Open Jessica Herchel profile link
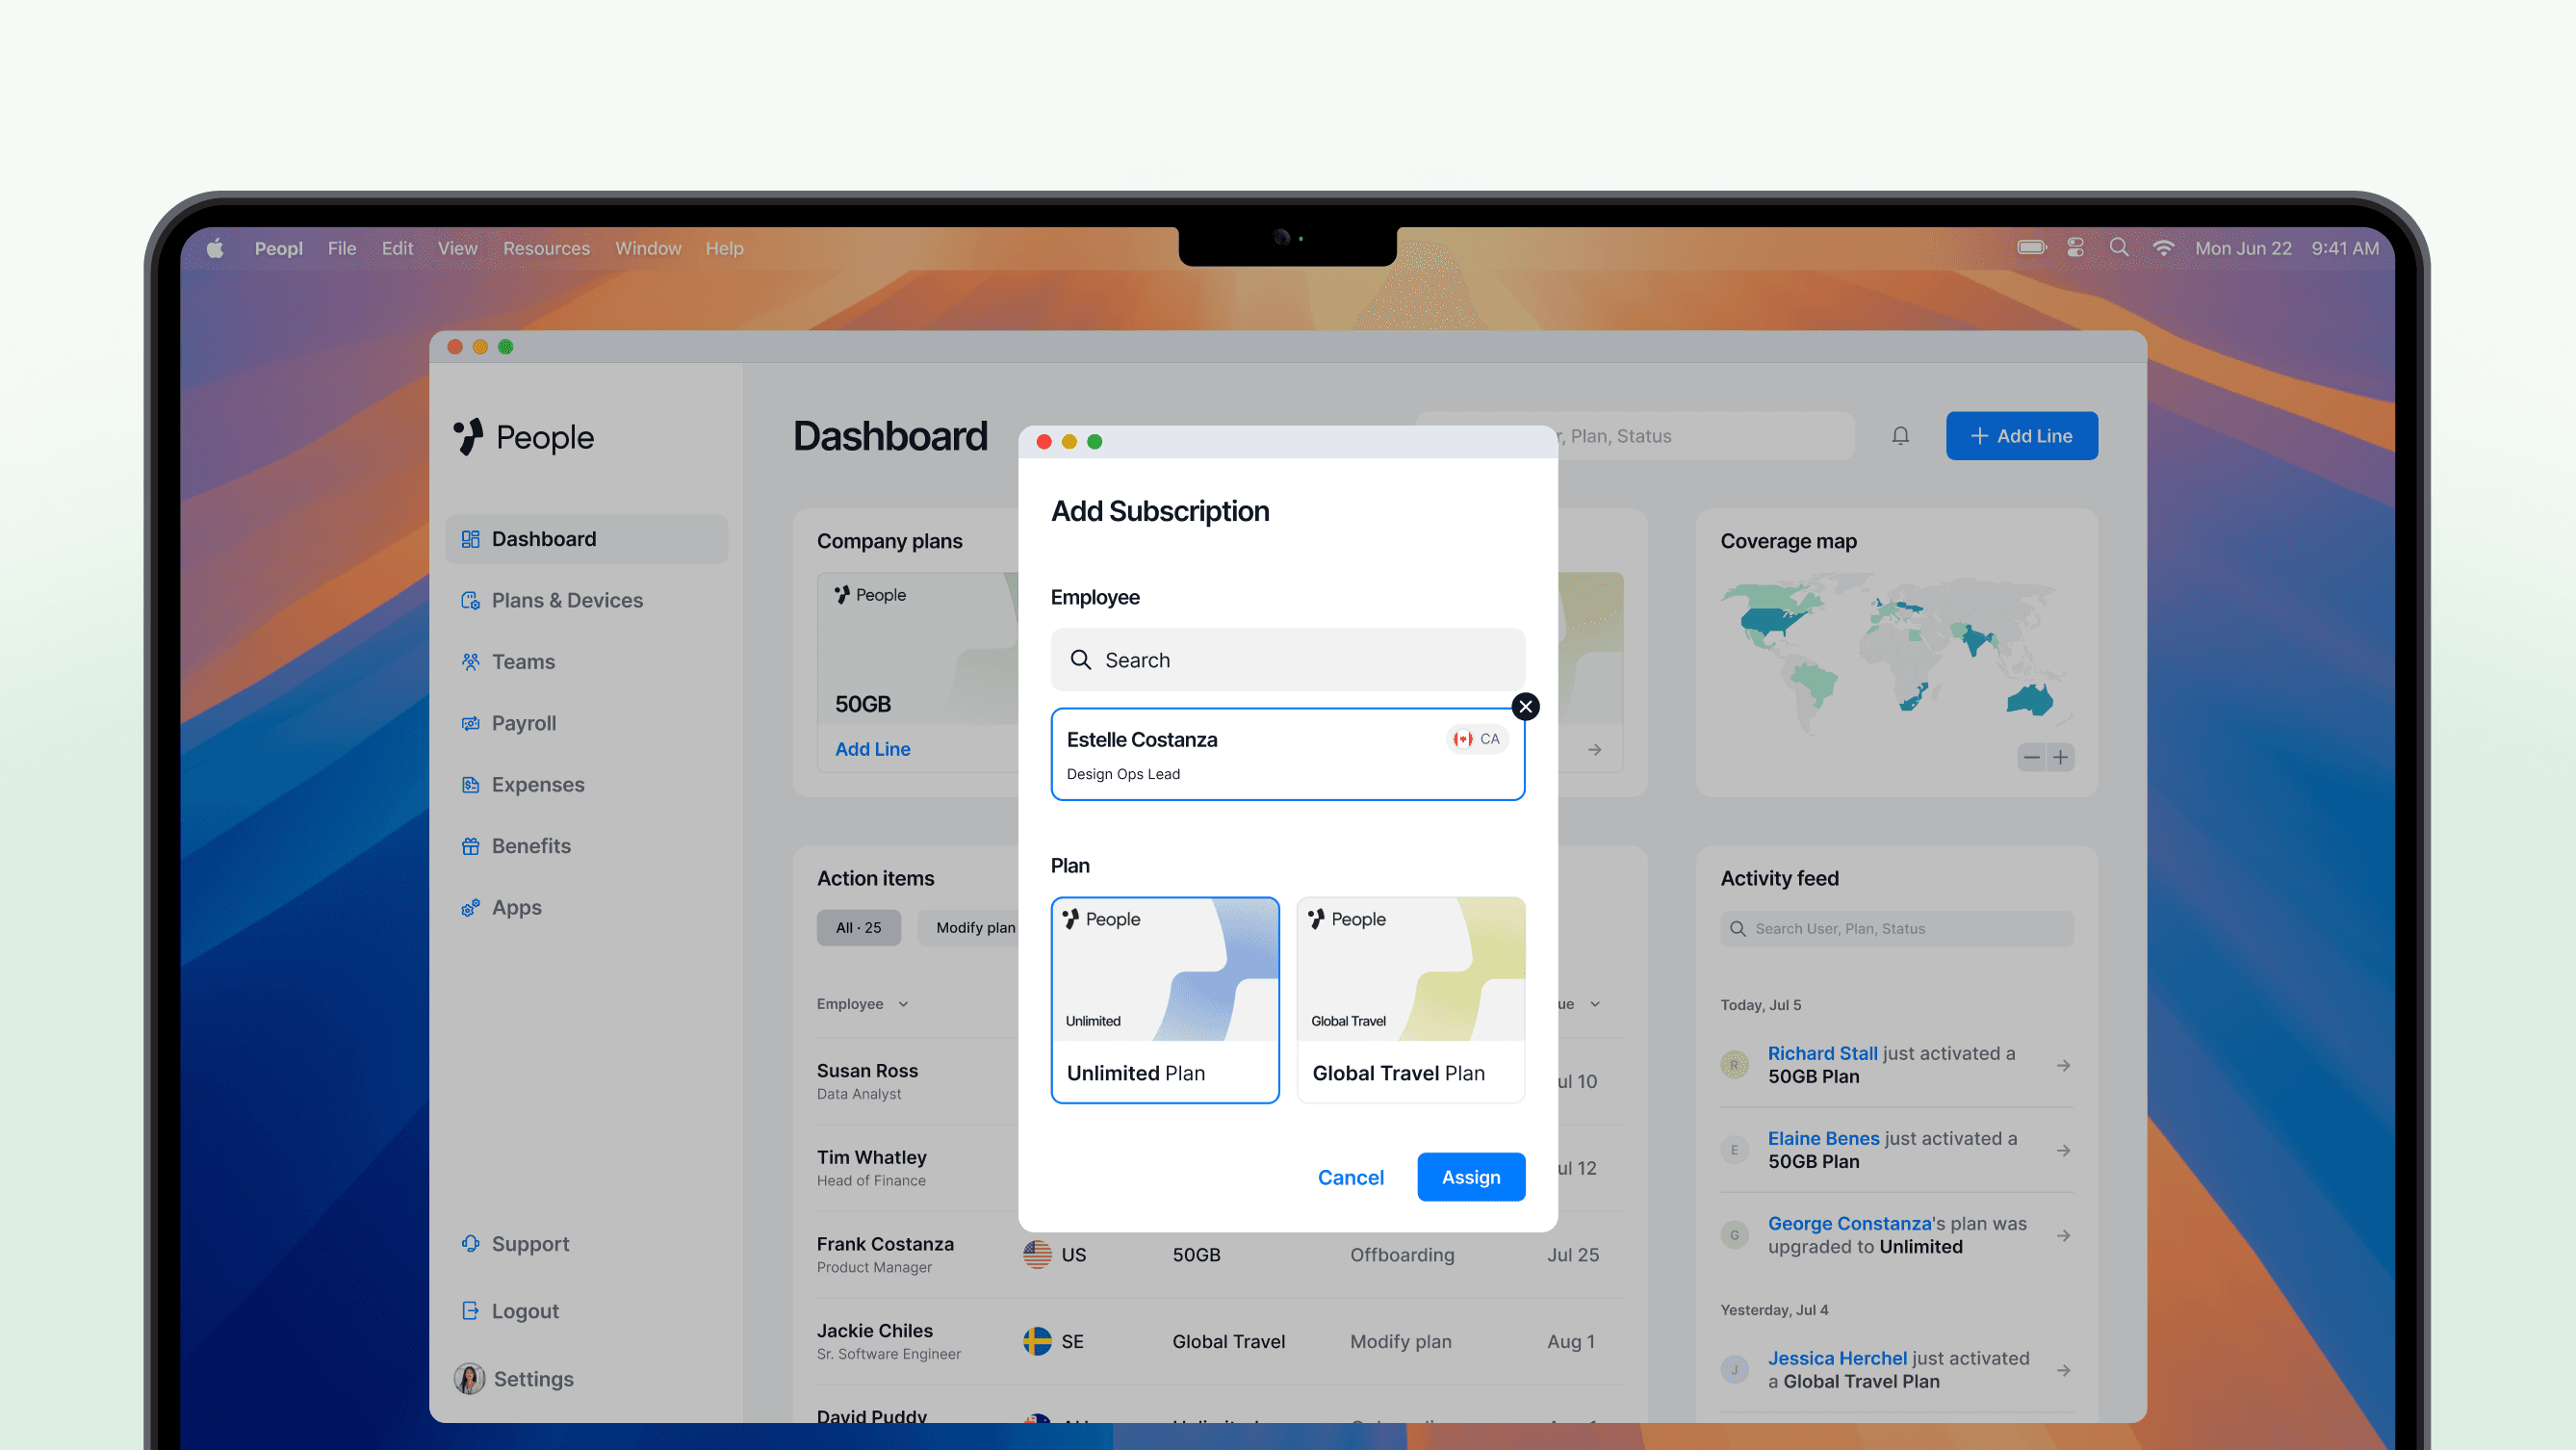 (x=1837, y=1358)
